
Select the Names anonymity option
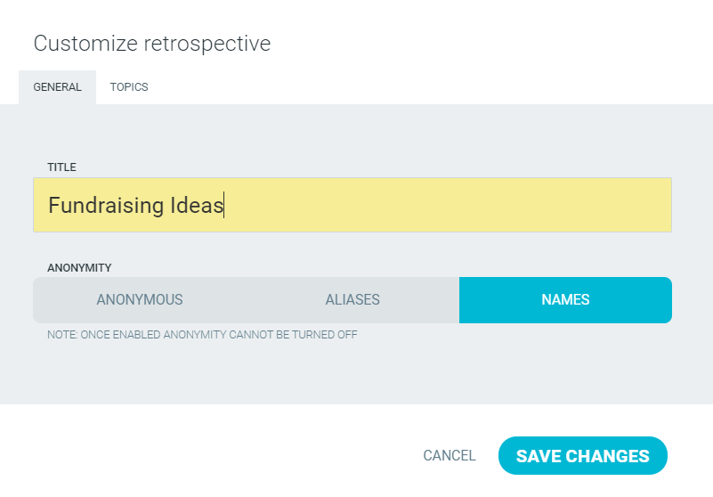(565, 300)
